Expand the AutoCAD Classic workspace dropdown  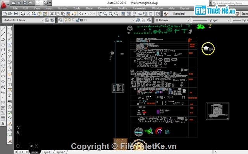point(42,20)
